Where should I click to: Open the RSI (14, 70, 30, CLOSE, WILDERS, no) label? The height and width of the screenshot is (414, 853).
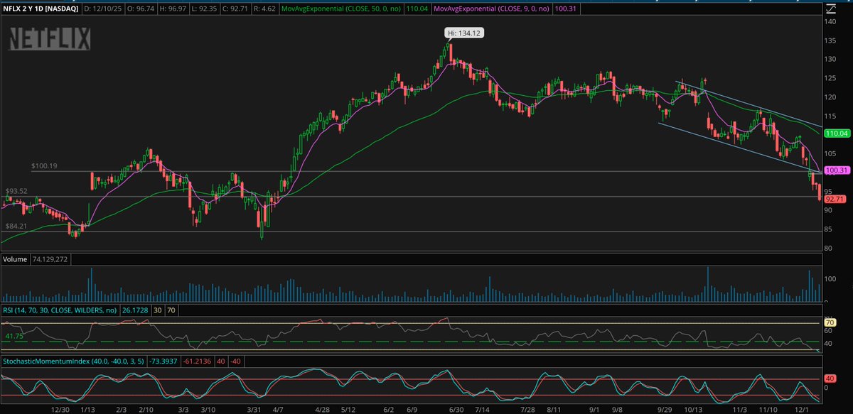tap(60, 310)
